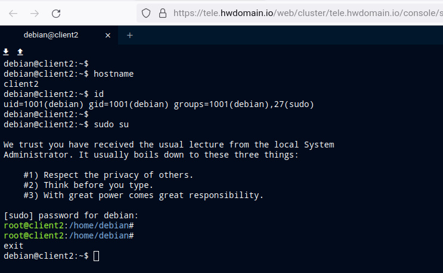Viewport: 443px width, 273px height.
Task: Click the padlock site security icon
Action: (162, 13)
